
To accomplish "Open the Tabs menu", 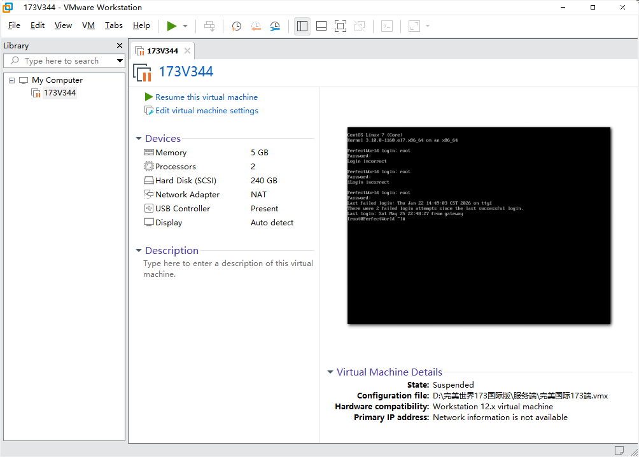I will [114, 25].
